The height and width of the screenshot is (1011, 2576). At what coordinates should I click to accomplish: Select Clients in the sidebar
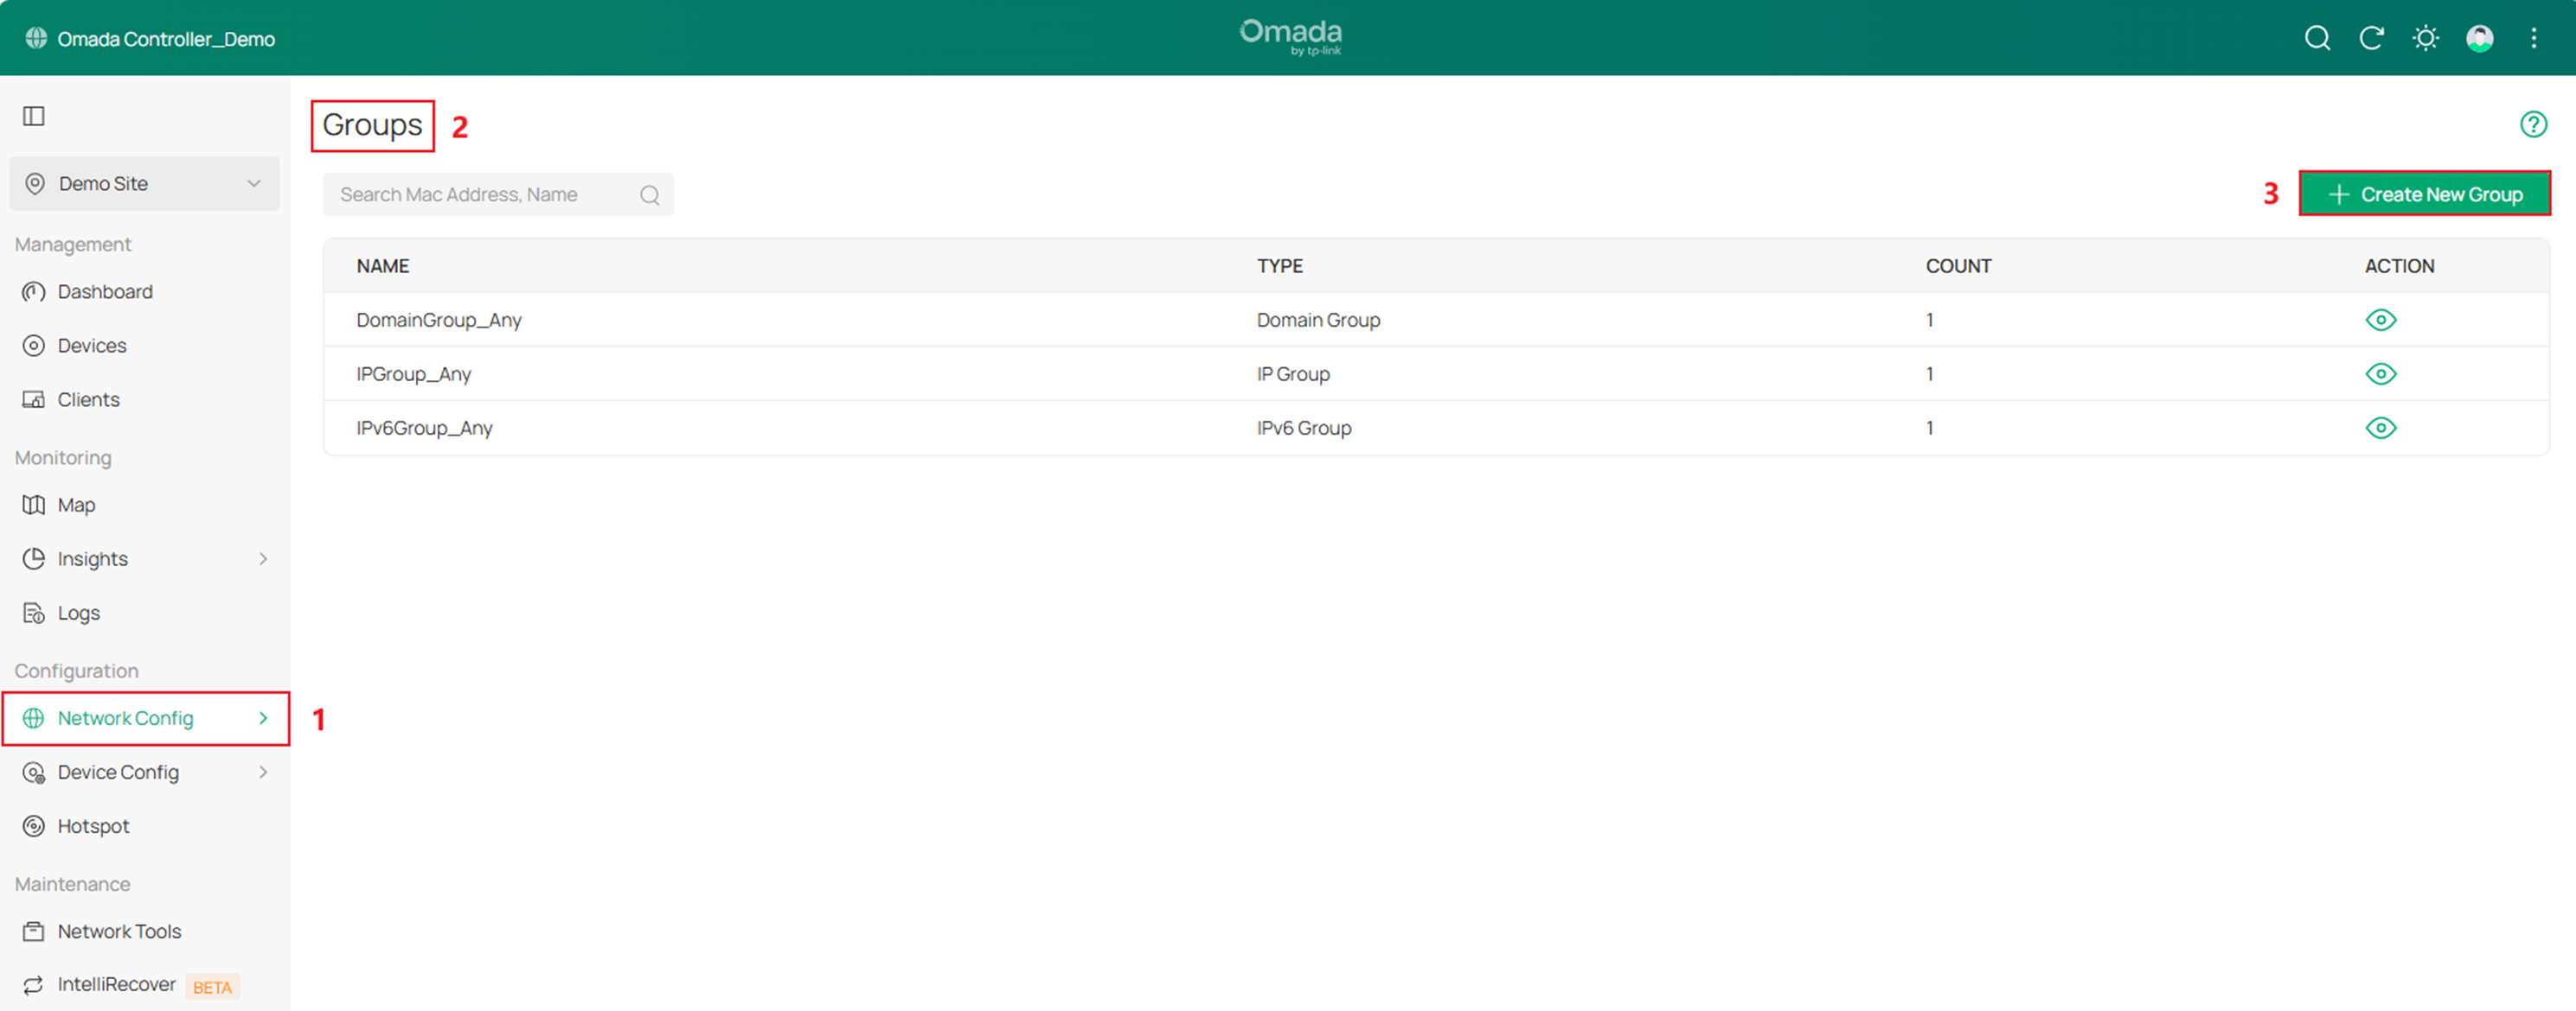88,398
